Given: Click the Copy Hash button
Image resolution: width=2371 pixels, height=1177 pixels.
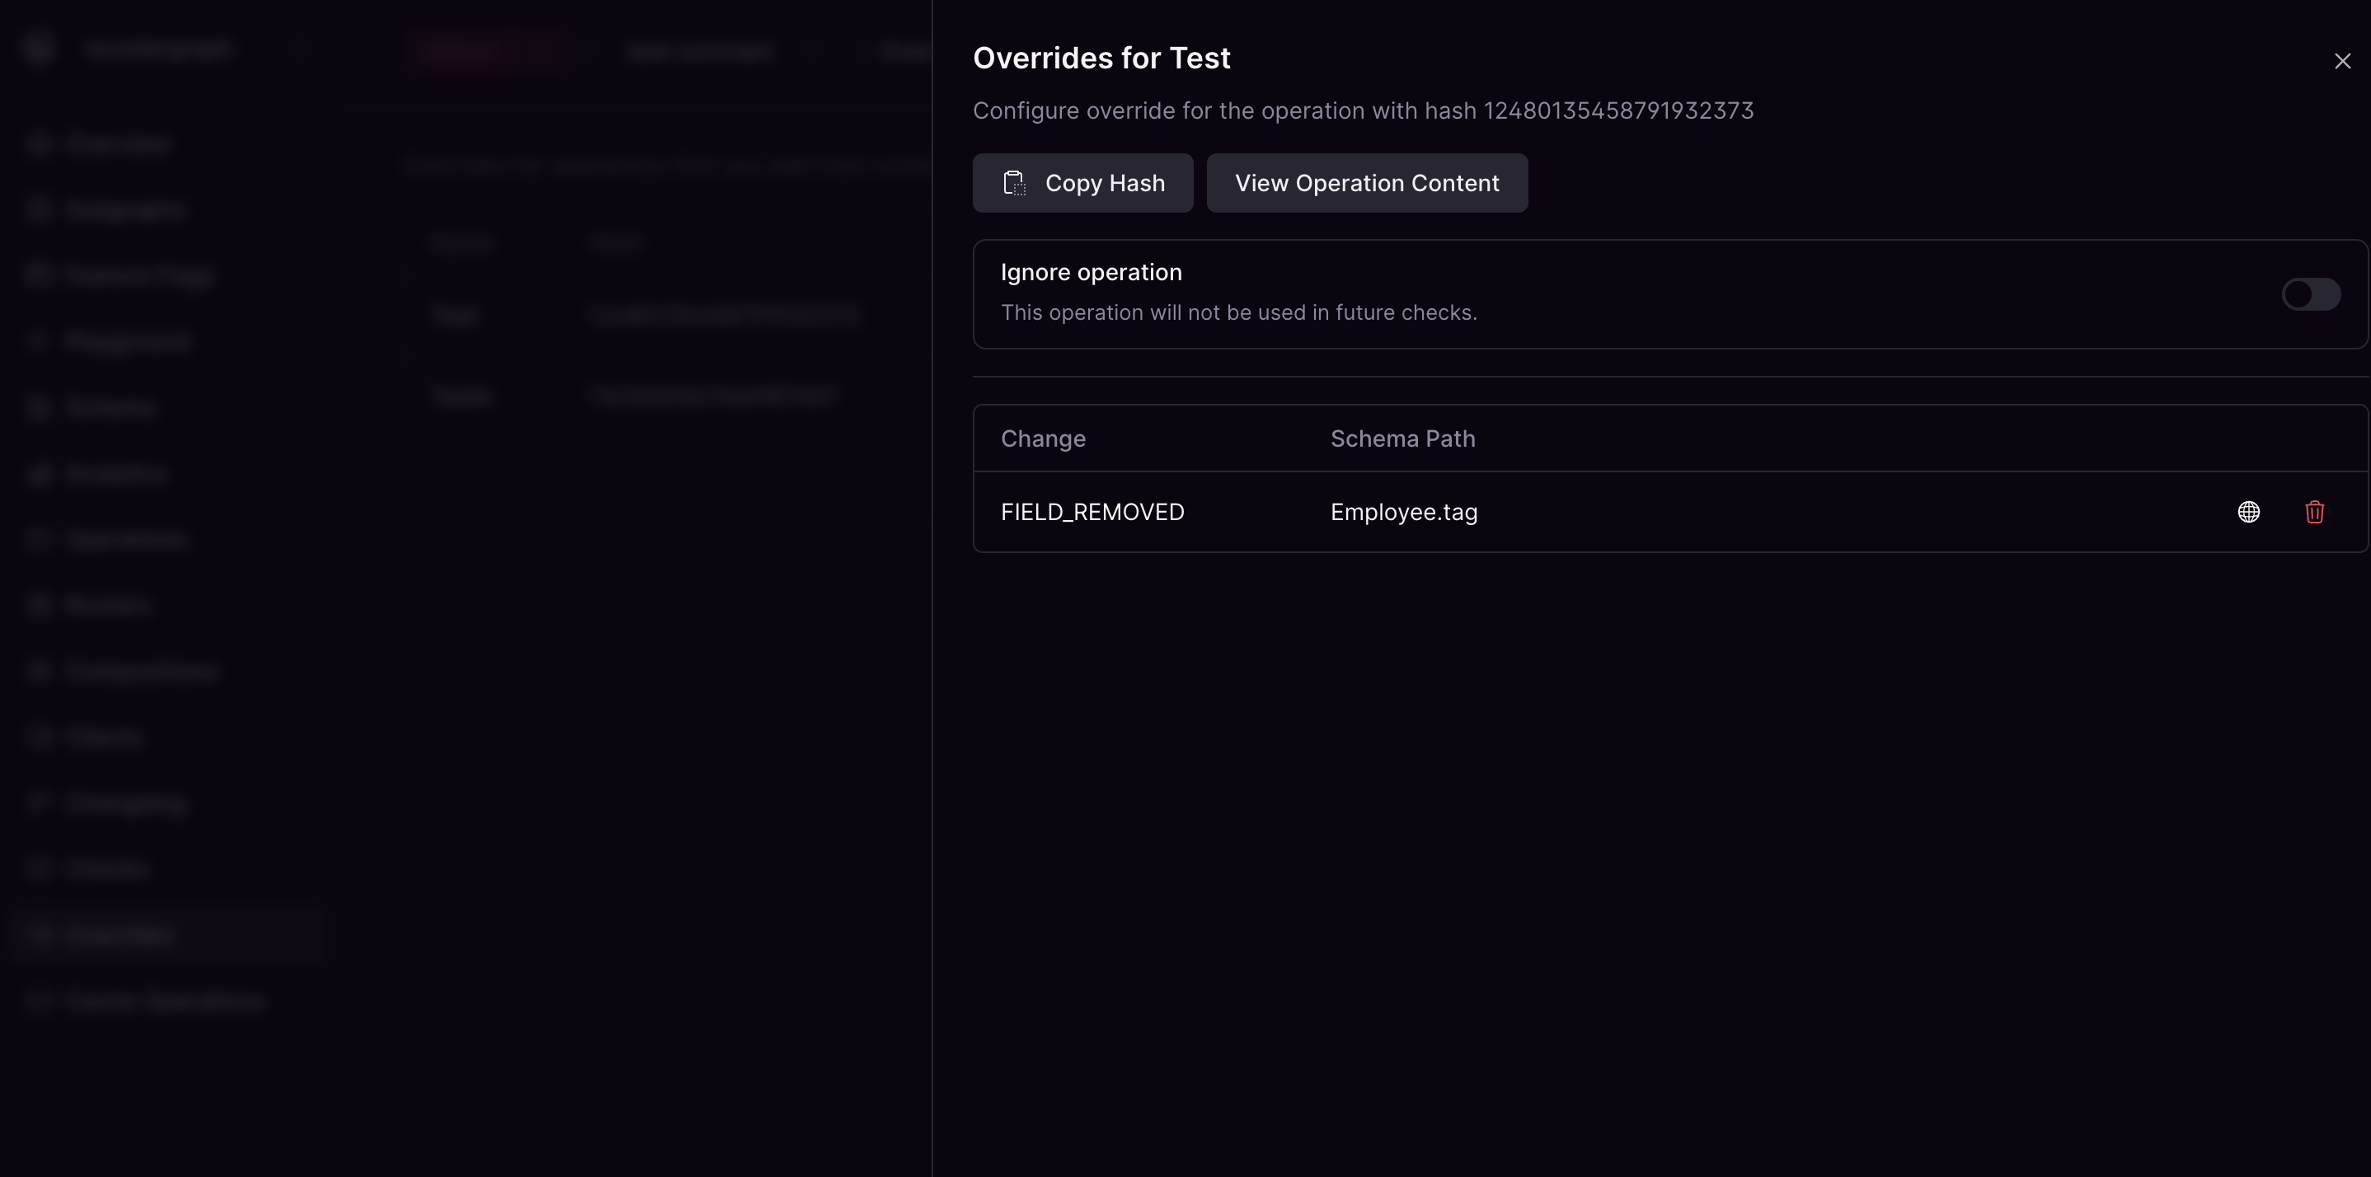Looking at the screenshot, I should point(1082,183).
